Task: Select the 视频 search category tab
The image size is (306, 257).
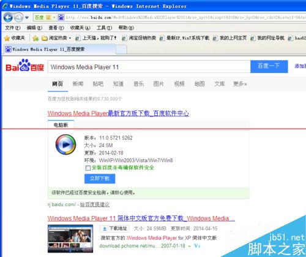Action: (179, 83)
